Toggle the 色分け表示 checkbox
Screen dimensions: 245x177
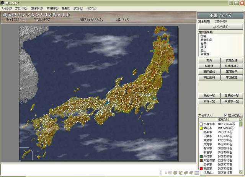[225, 115]
